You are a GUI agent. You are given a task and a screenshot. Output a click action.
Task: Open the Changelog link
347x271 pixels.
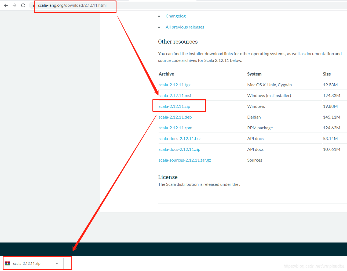click(176, 16)
